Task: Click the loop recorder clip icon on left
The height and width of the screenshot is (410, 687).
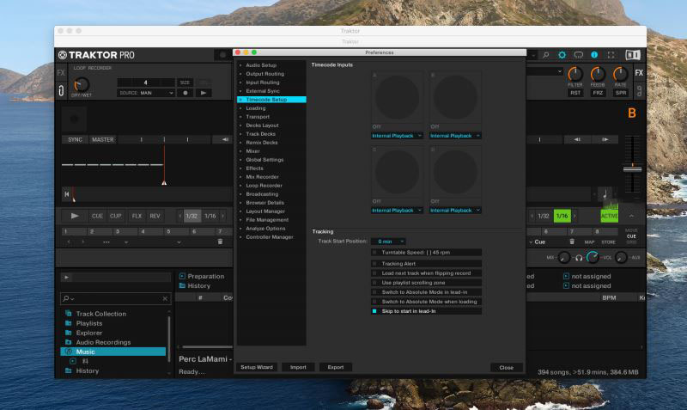Action: (61, 90)
